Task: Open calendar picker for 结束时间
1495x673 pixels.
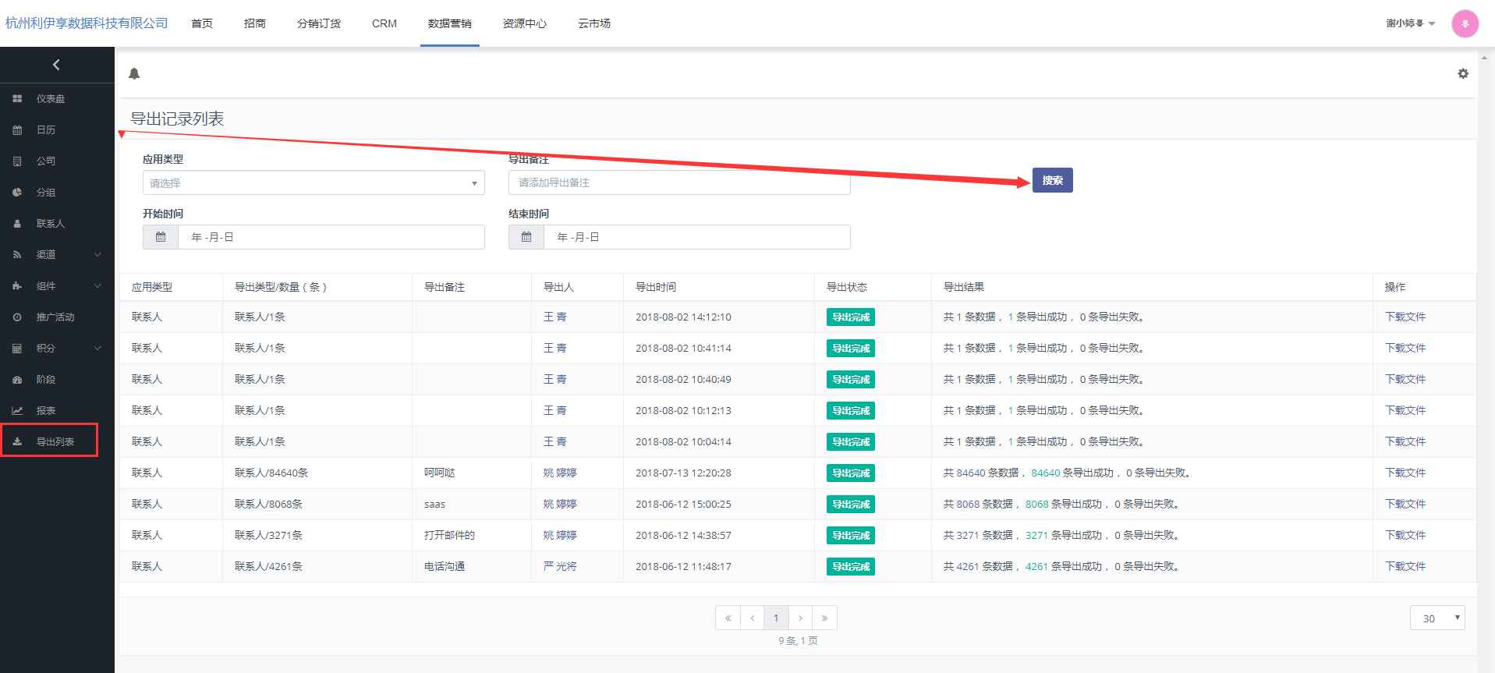Action: 526,237
